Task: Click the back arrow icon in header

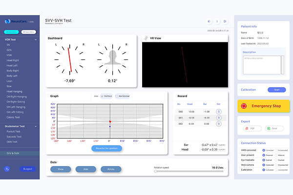Action: tap(209, 21)
